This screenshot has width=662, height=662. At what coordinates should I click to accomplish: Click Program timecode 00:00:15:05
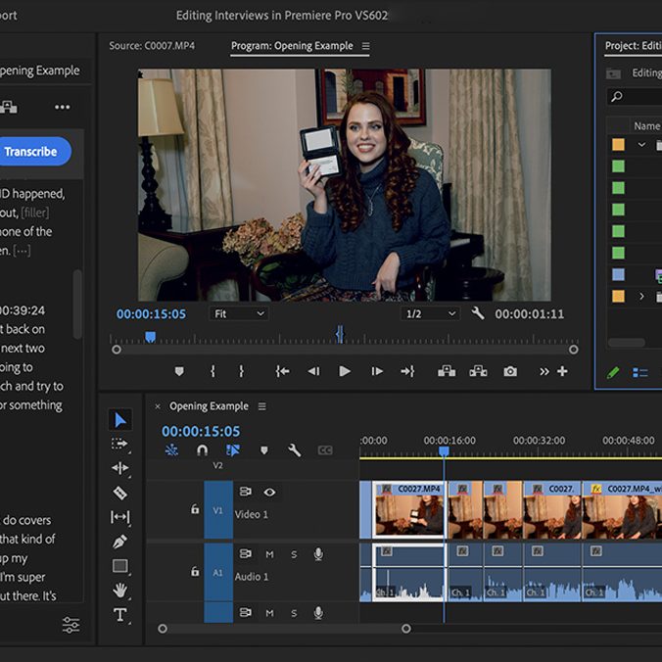pos(151,314)
